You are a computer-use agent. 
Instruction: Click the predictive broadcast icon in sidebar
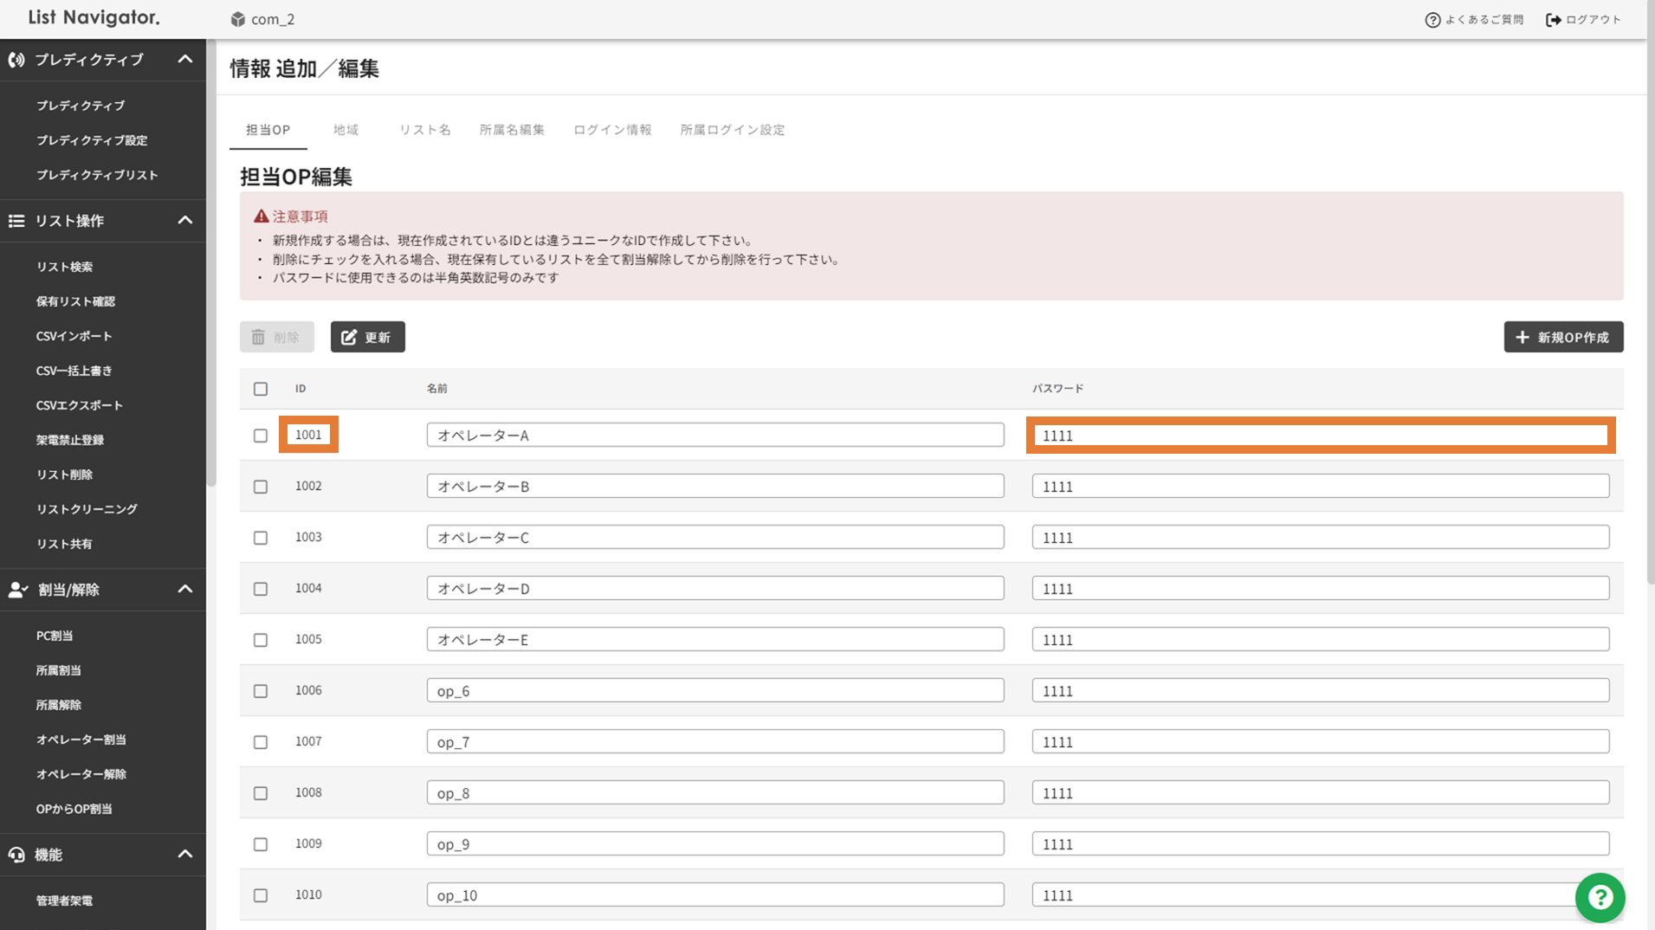(16, 60)
